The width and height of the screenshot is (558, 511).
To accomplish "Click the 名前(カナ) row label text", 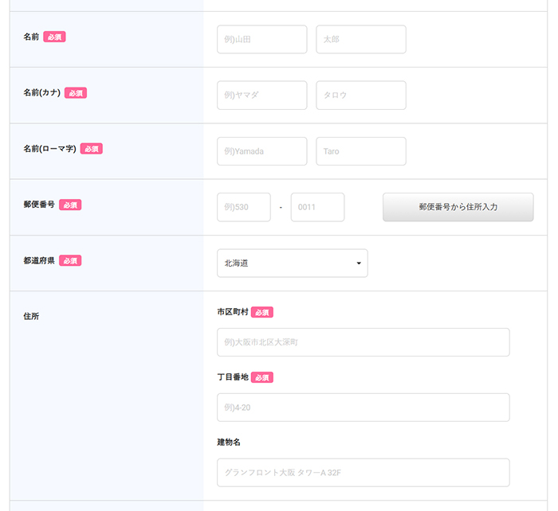I will pos(41,92).
